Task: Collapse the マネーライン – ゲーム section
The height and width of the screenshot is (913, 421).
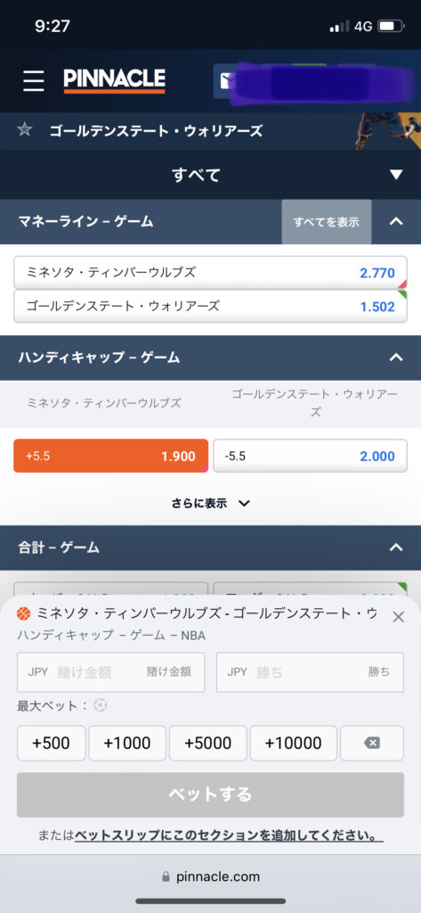Action: click(396, 221)
